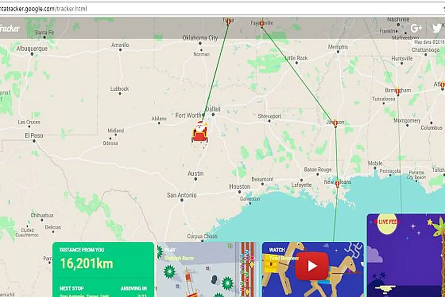Open the Live Feed card
This screenshot has width=445, height=297.
pyautogui.click(x=406, y=255)
